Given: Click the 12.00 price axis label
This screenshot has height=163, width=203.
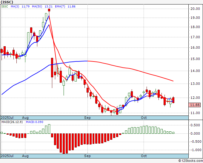Looking at the screenshot, I should coord(195,98).
